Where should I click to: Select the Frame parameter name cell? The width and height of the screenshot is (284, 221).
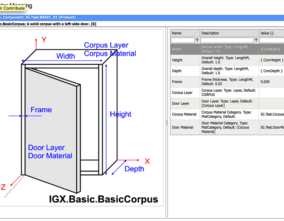point(185,82)
